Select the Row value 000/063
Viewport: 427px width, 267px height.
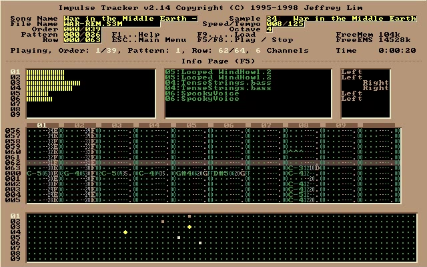pos(83,40)
